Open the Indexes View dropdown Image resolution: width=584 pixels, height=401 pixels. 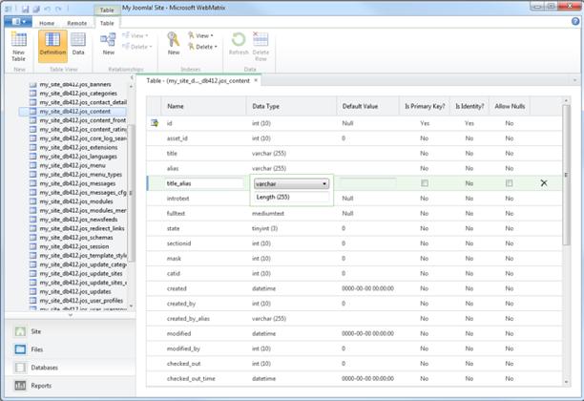point(200,35)
